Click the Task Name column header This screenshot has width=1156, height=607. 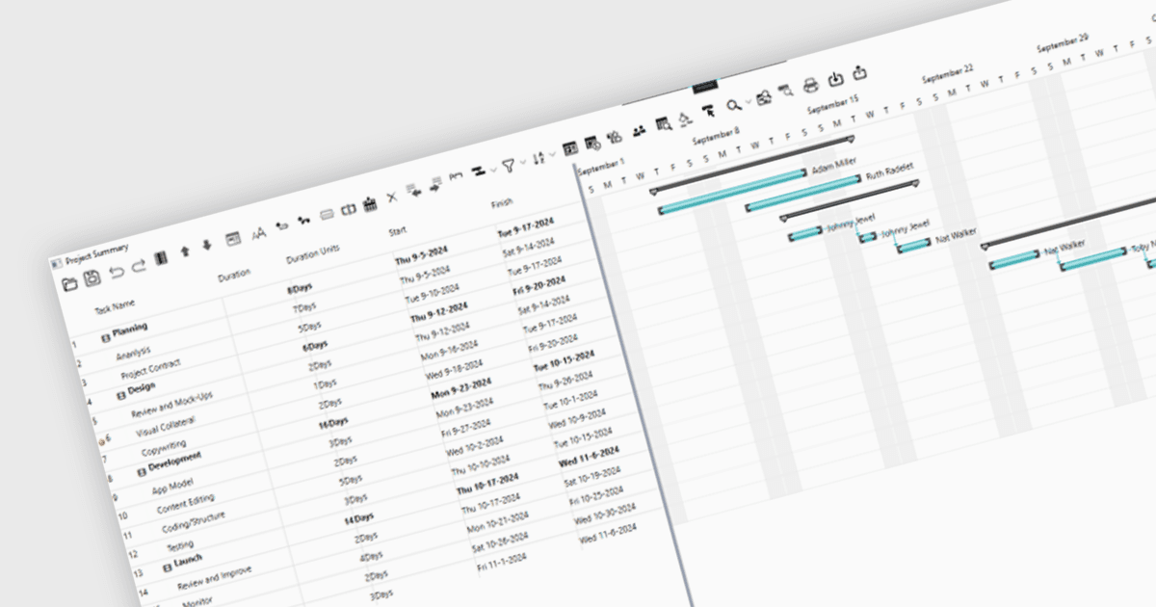[115, 306]
